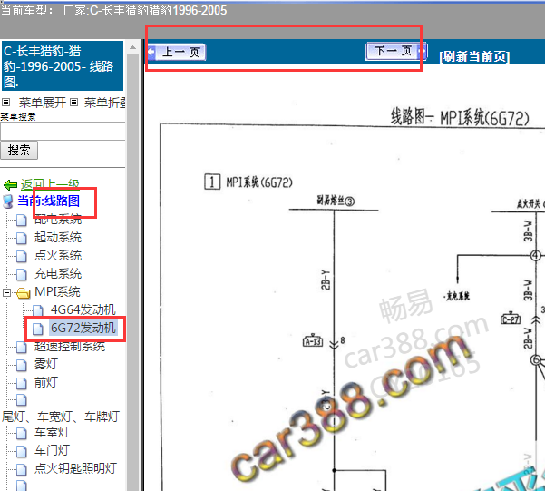Open the 车室灯 document
This screenshot has width=545, height=491.
[x=52, y=432]
